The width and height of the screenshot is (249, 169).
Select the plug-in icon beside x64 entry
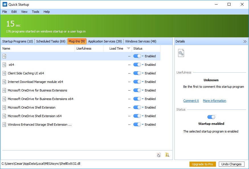(4, 65)
